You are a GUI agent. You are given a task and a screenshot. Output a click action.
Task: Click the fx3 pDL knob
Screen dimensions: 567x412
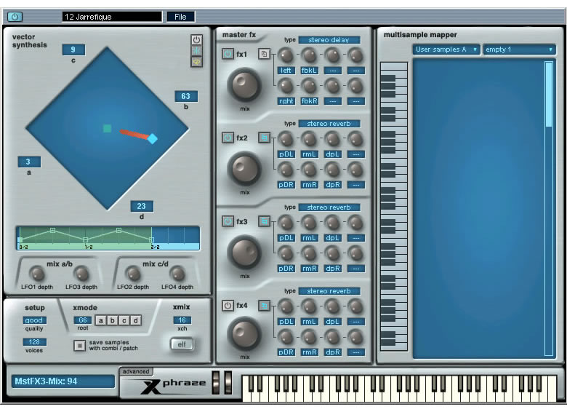pyautogui.click(x=286, y=223)
